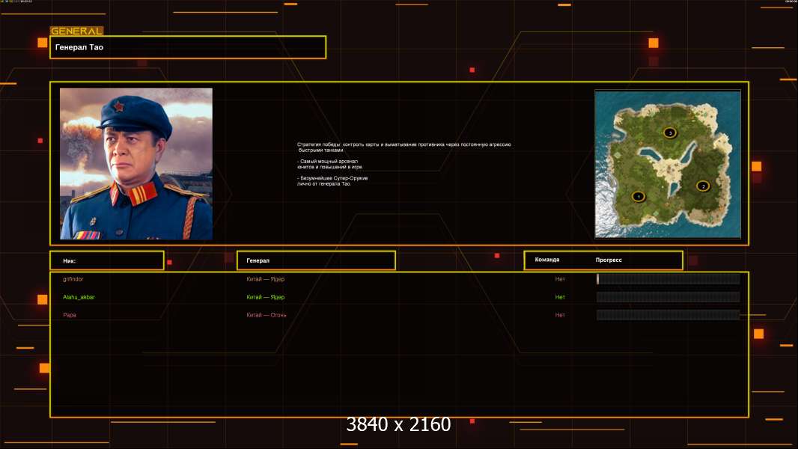Click the GENERAL title label
Viewport: 798px width, 449px height.
(76, 31)
